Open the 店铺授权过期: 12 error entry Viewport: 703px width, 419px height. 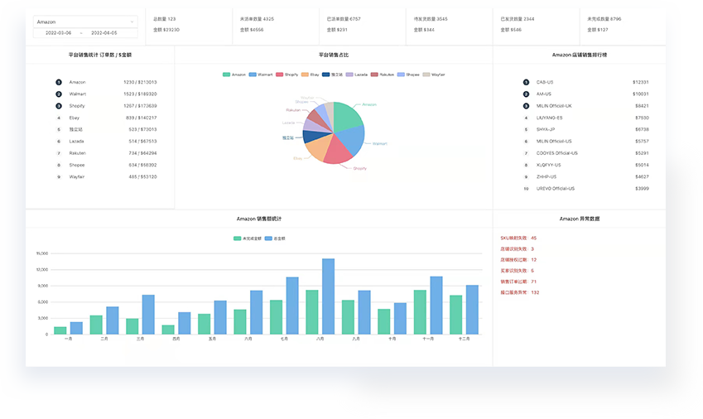518,260
